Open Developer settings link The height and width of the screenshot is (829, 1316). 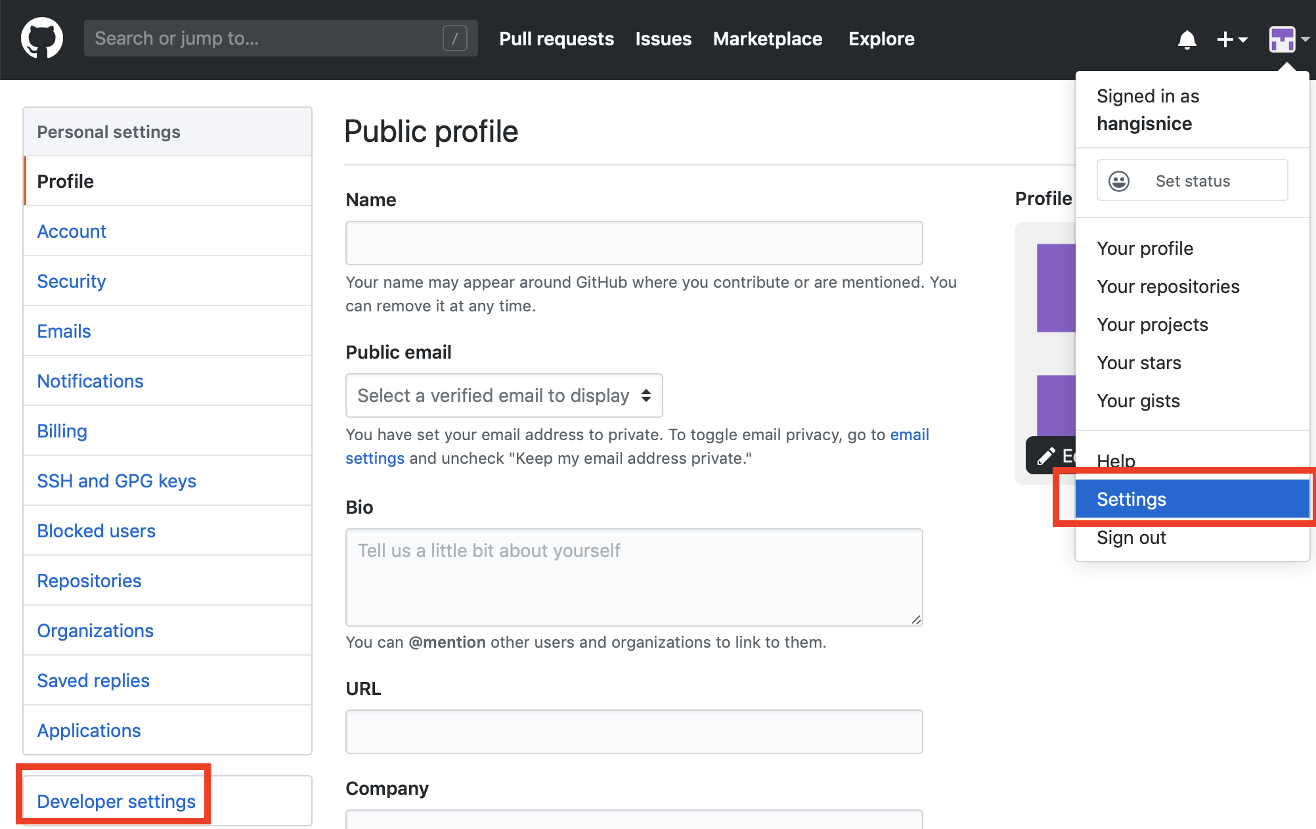click(x=116, y=801)
